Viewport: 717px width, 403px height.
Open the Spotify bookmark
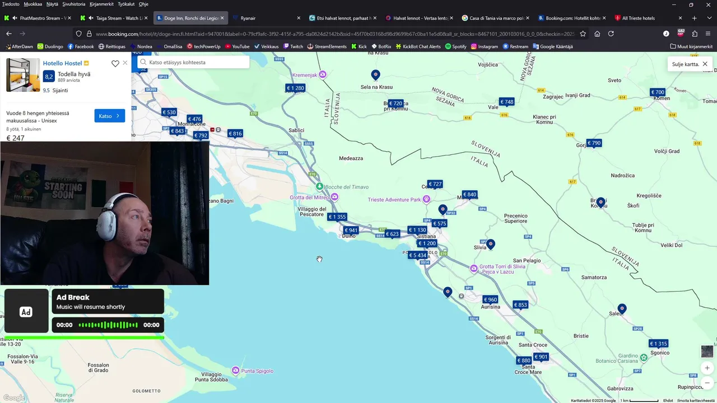pos(456,46)
